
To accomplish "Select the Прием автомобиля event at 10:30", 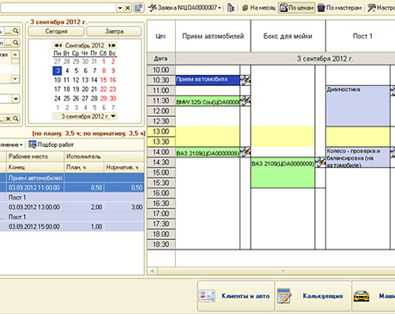I will [208, 80].
